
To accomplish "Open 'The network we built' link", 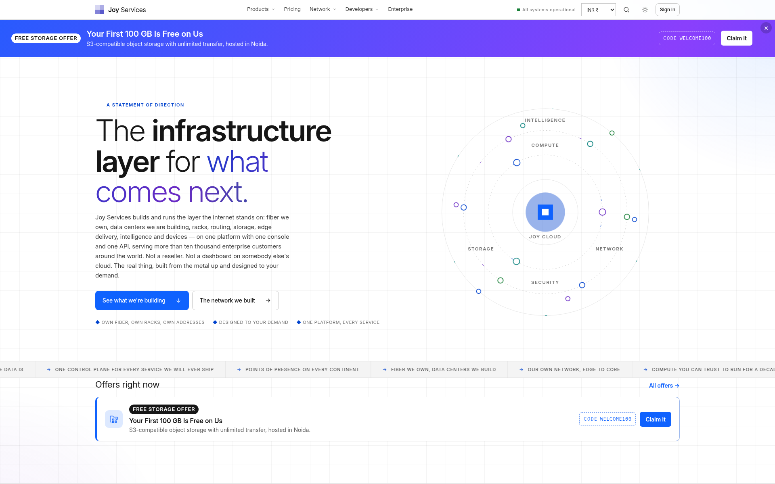I will click(235, 300).
